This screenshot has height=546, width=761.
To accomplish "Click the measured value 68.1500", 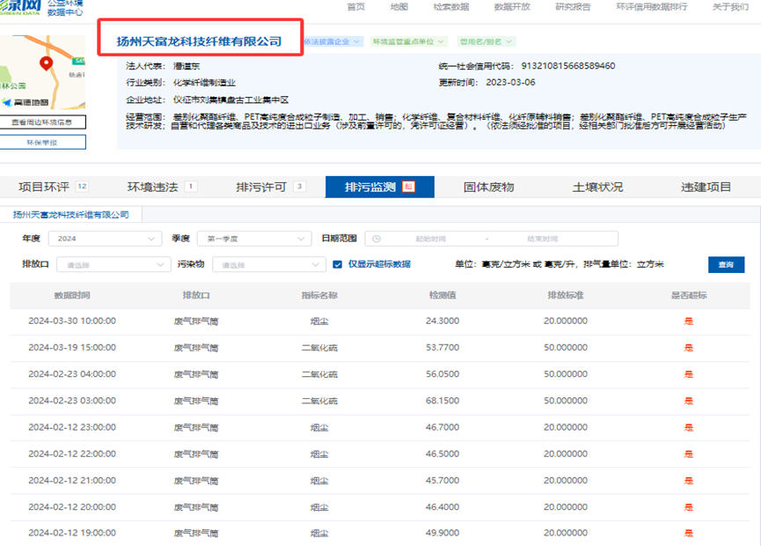I will coord(443,401).
